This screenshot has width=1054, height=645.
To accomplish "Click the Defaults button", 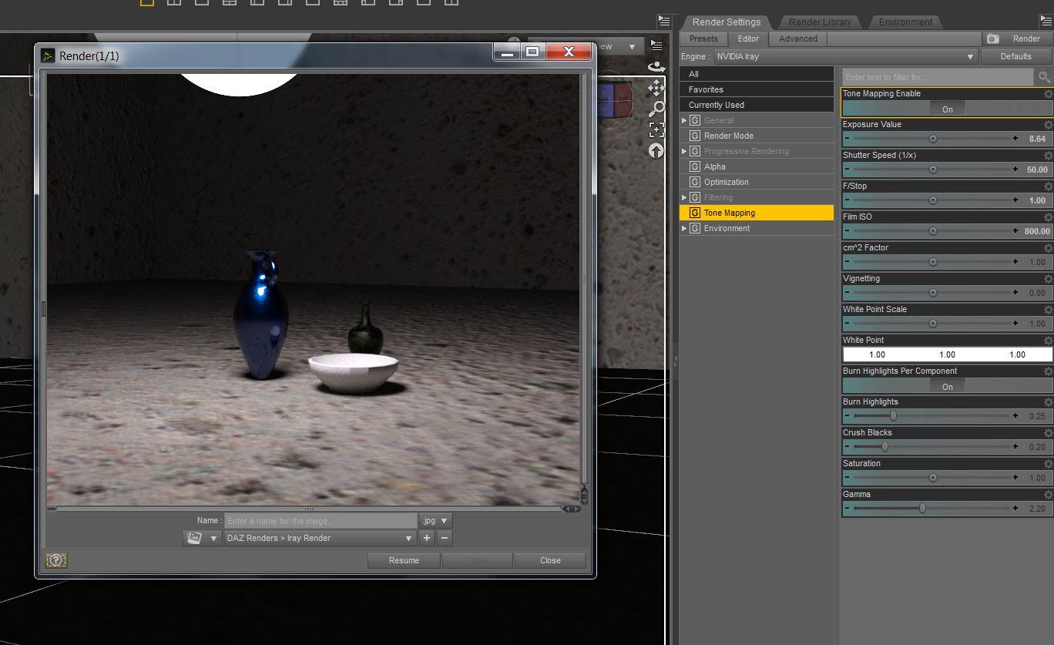I will point(1015,56).
